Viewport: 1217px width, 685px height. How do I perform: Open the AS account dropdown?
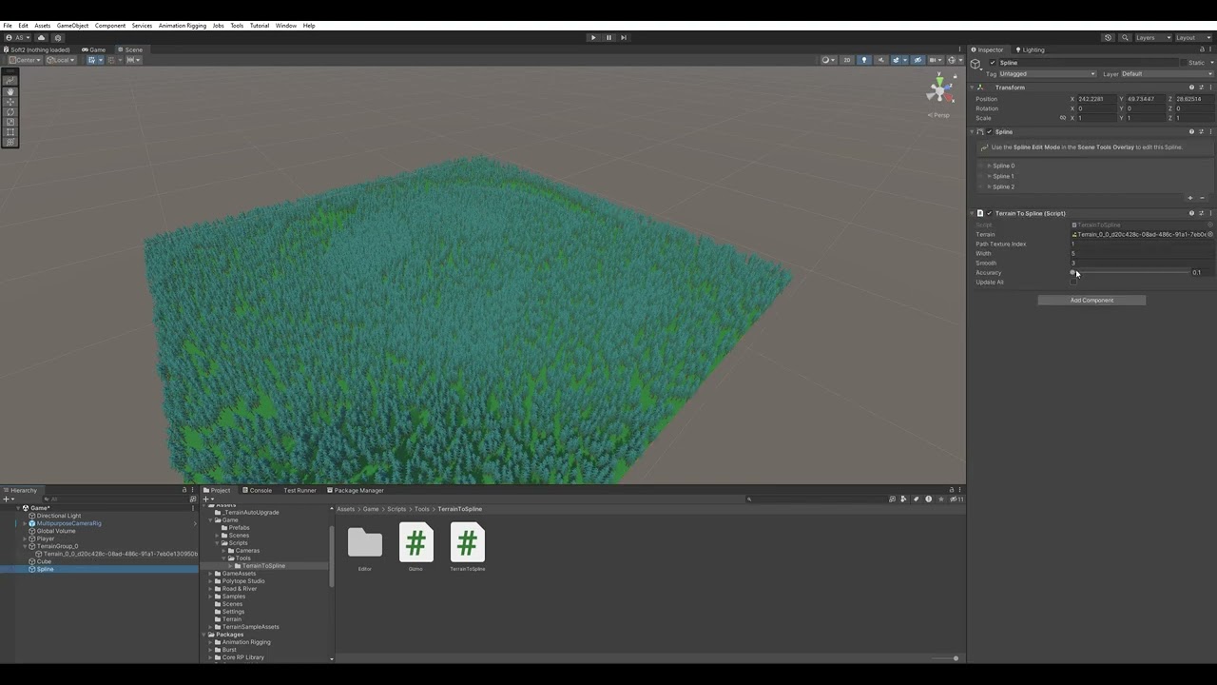coord(17,38)
